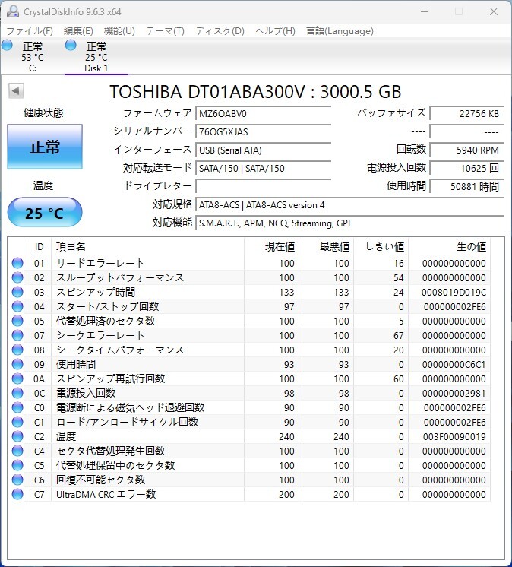Image resolution: width=512 pixels, height=567 pixels.
Task: Click the blue health circle on Disk 1 tab
Action: point(71,45)
